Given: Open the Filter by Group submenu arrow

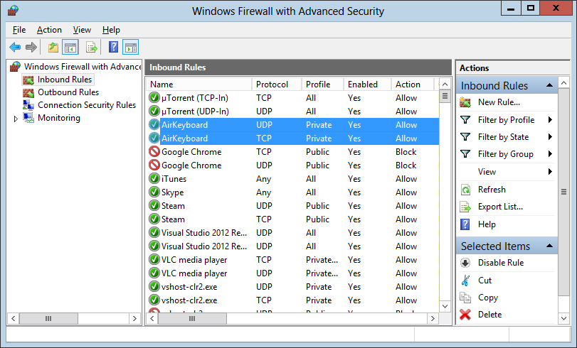Looking at the screenshot, I should pyautogui.click(x=550, y=154).
